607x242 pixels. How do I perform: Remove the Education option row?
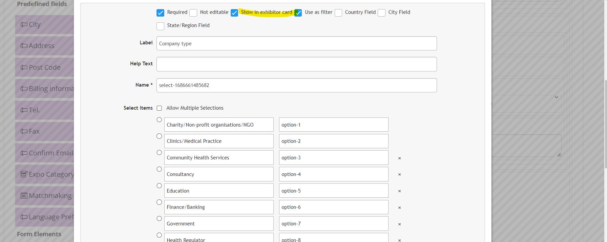click(399, 191)
